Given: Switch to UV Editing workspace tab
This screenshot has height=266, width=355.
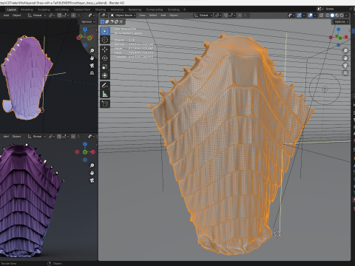Looking at the screenshot, I should [x=61, y=10].
